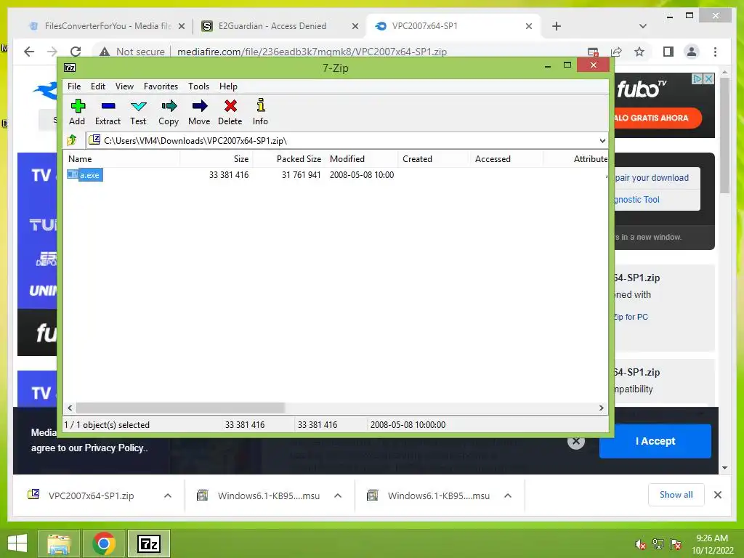
Task: Click the left arrow of horizontal scrollbar
Action: tap(70, 408)
